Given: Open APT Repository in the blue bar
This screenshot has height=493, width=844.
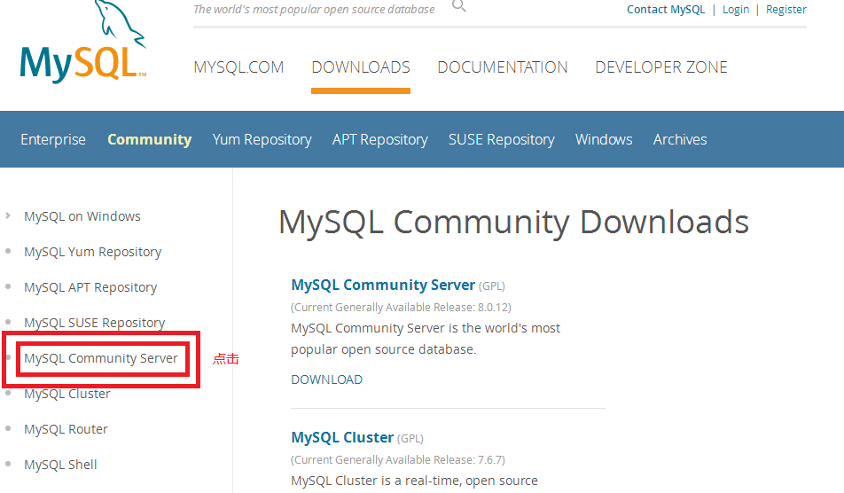Looking at the screenshot, I should coord(380,139).
